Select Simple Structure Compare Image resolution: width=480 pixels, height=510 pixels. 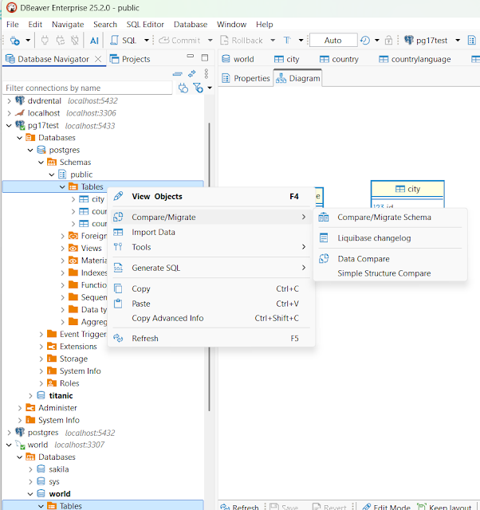(x=390, y=273)
